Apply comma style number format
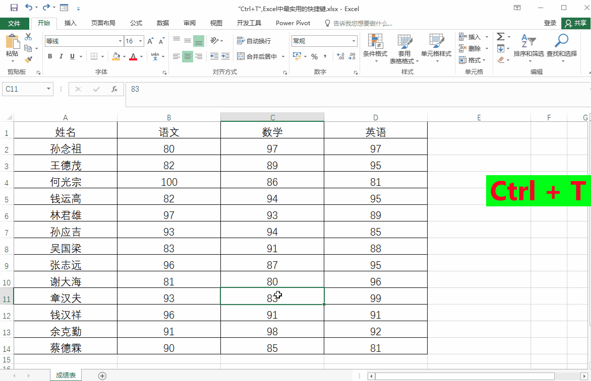The image size is (591, 381). [x=325, y=57]
